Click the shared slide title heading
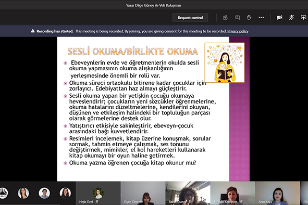 pos(132,51)
